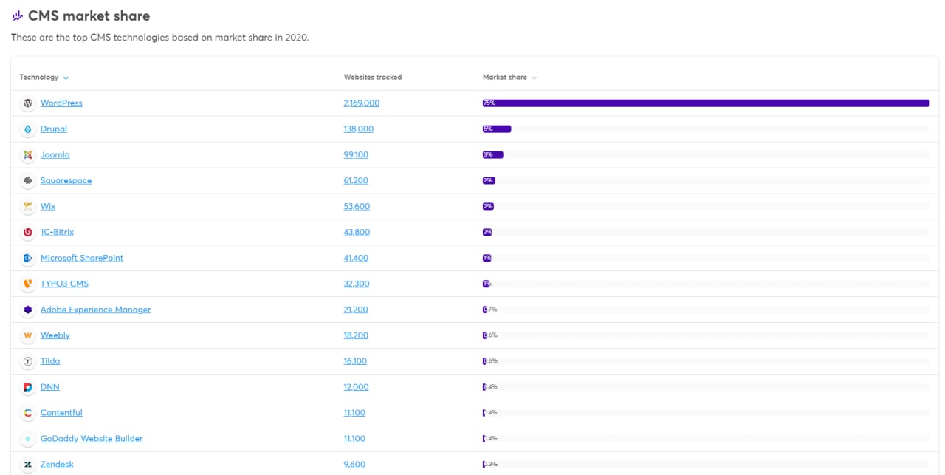Click the WordPress 75% market share bar
945x475 pixels.
[x=706, y=103]
